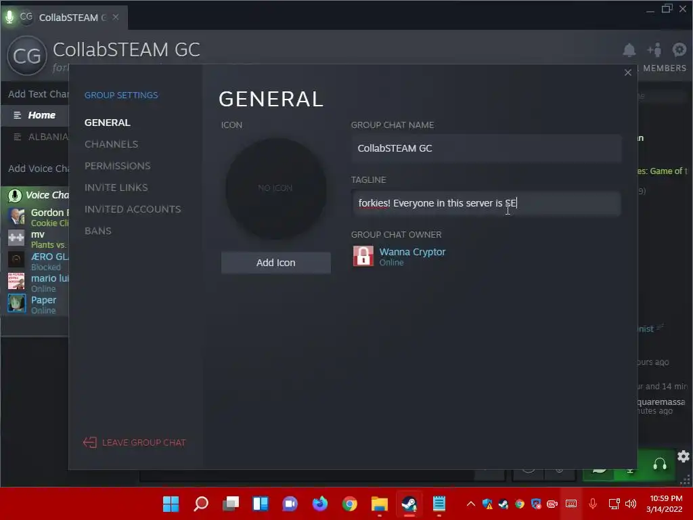Viewport: 693px width, 520px height.
Task: Click the Steam system tray icon
Action: pos(504,504)
